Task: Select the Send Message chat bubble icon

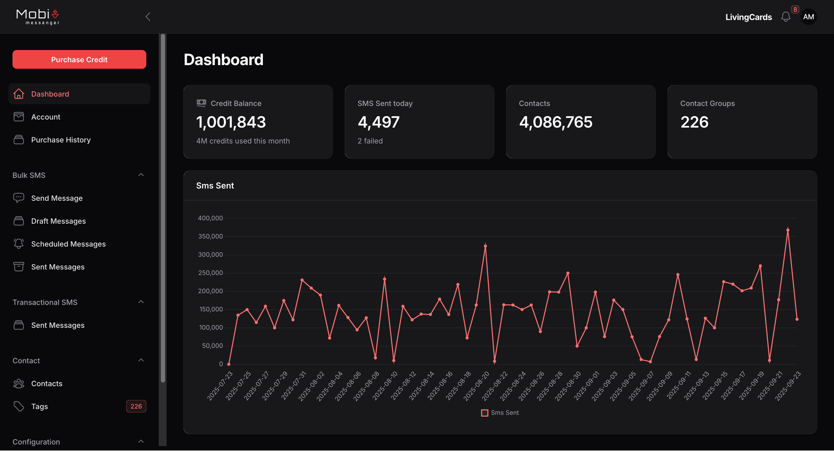Action: coord(19,198)
